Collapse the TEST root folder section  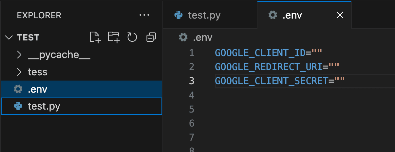[x=9, y=38]
